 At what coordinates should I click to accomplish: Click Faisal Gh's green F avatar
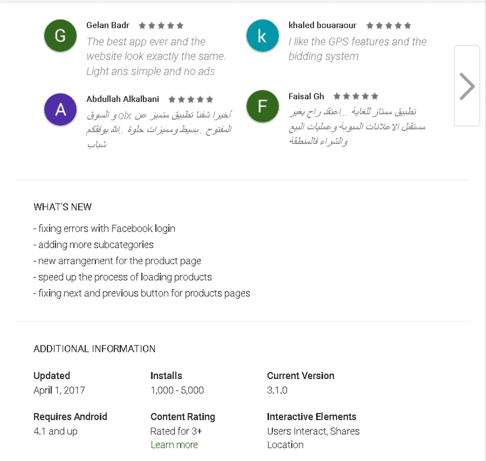point(262,106)
